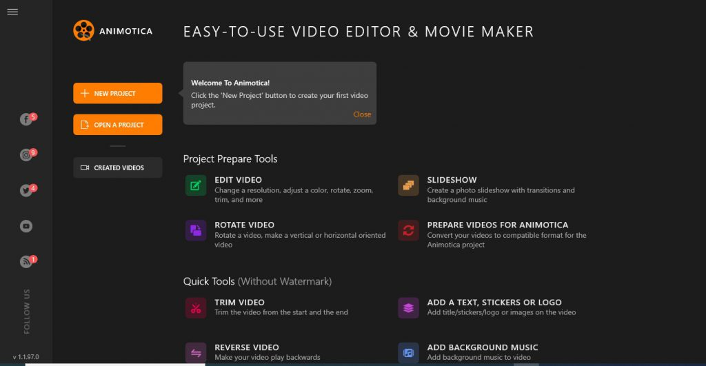
Task: Click 'Trim the video from the start' description
Action: tap(281, 312)
